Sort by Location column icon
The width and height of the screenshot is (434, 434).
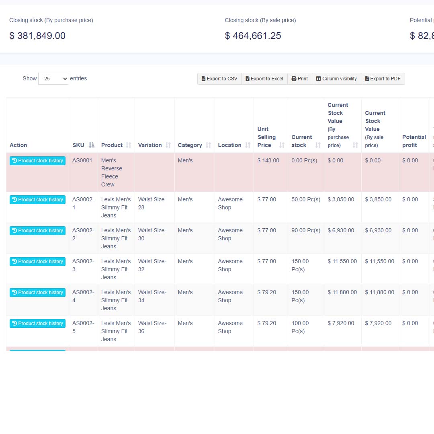tap(248, 145)
